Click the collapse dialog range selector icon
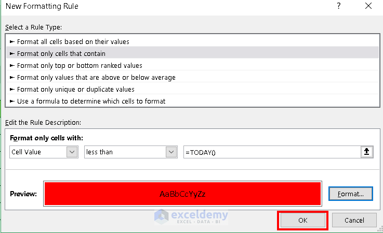Viewport: 383px width, 233px height. (367, 152)
